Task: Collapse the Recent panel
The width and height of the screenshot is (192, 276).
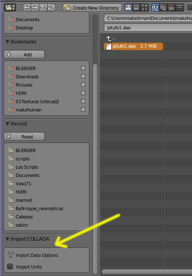Action: click(7, 124)
